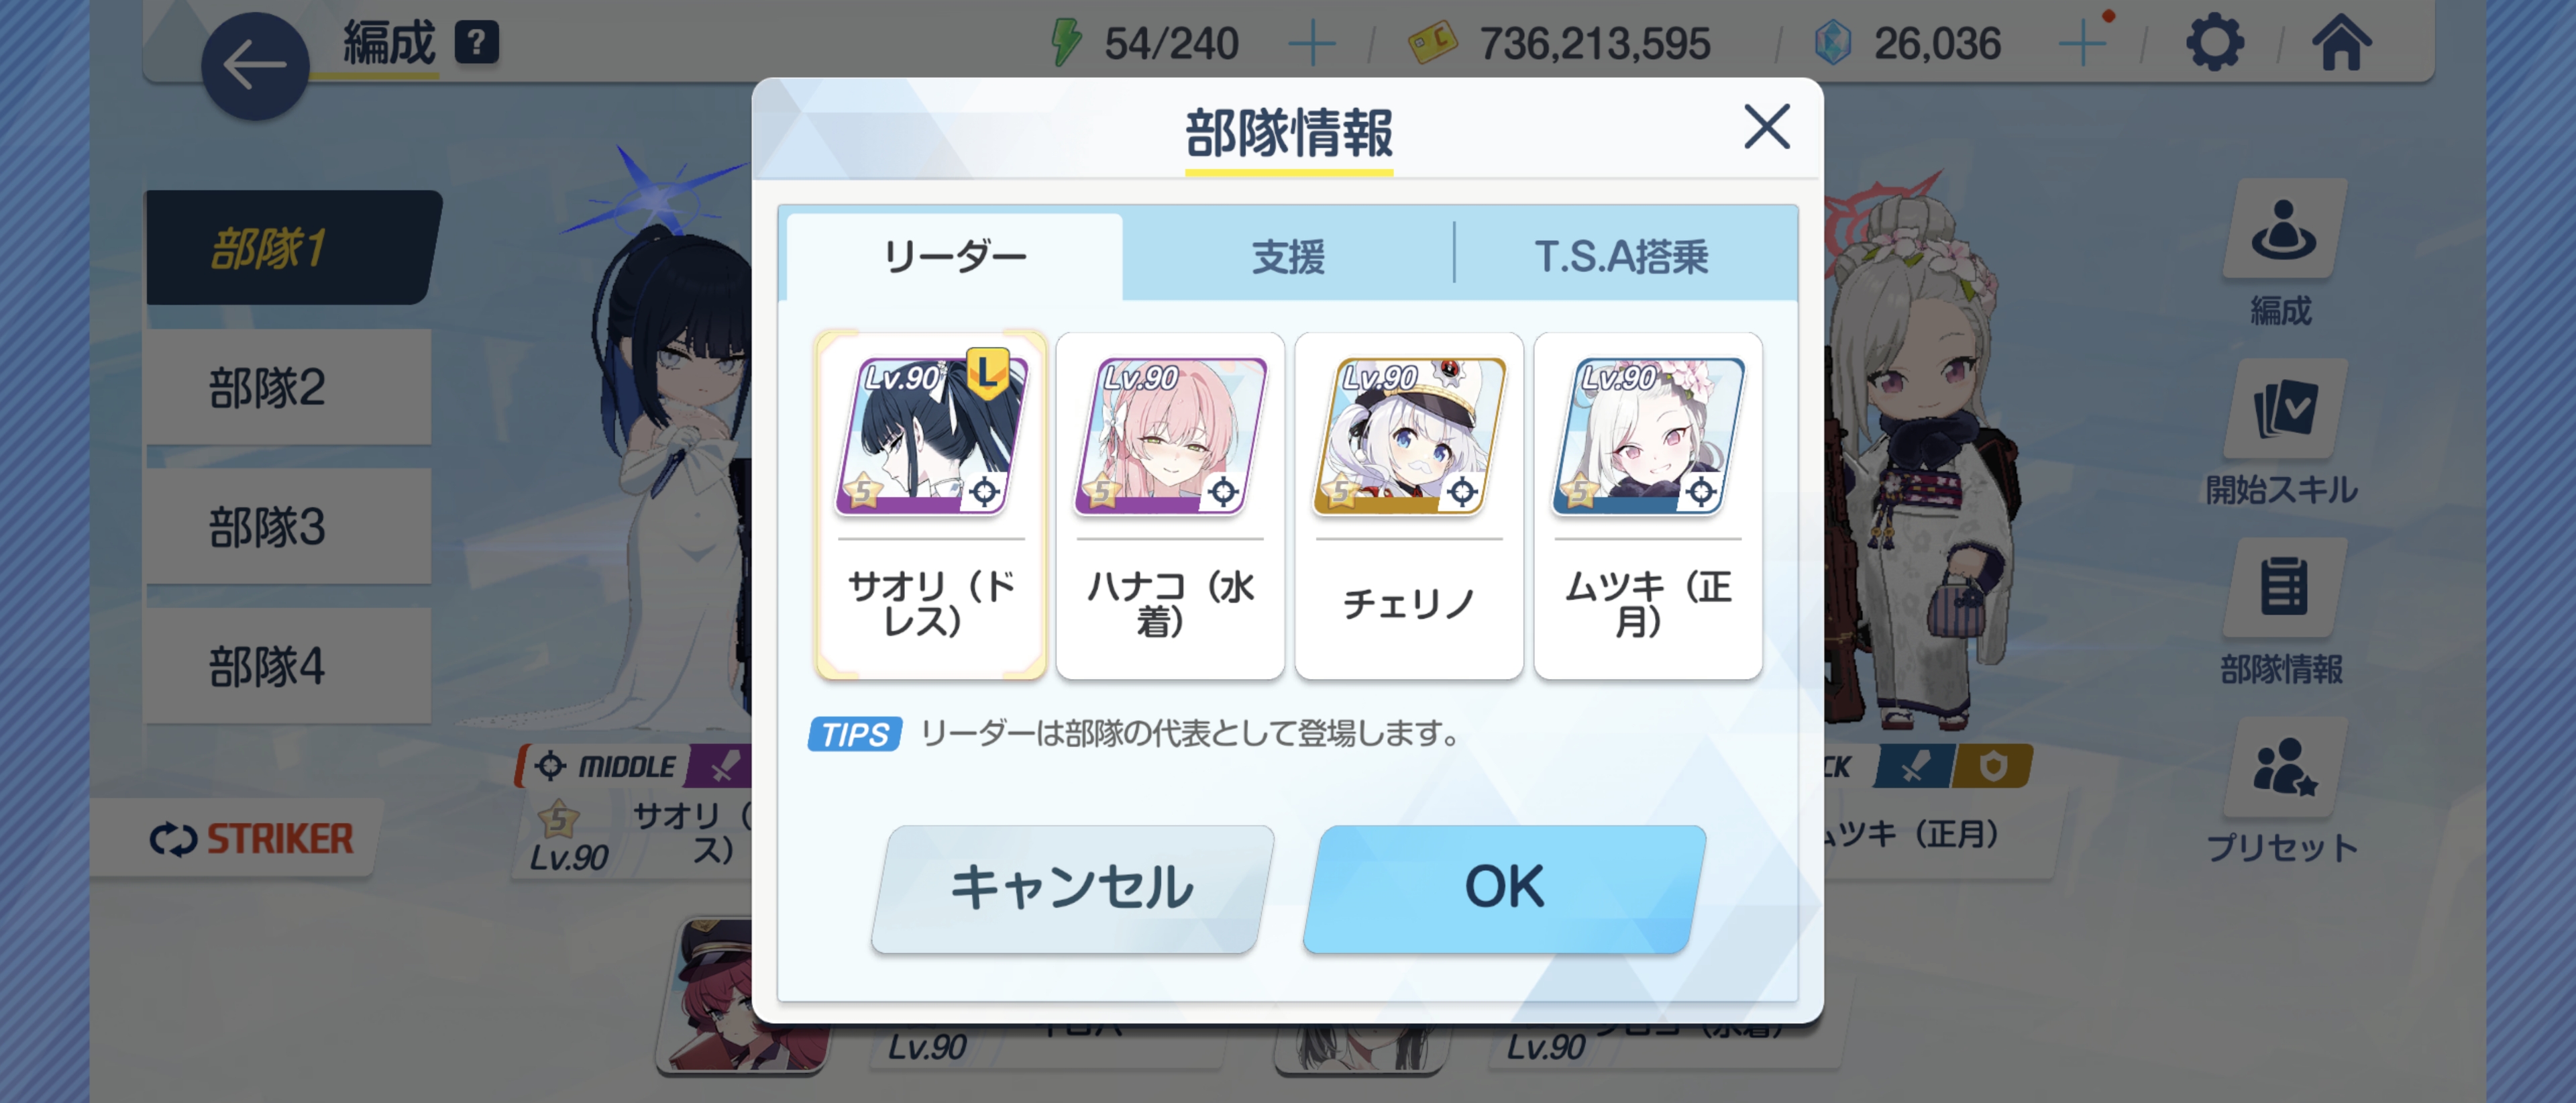
Task: Click the help question mark beside 編成
Action: coord(477,43)
